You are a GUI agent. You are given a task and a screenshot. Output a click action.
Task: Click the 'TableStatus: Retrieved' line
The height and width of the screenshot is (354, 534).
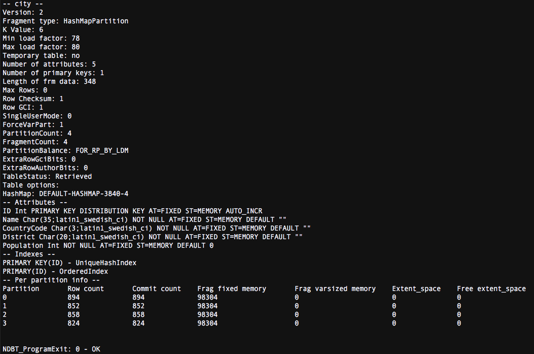pos(47,176)
